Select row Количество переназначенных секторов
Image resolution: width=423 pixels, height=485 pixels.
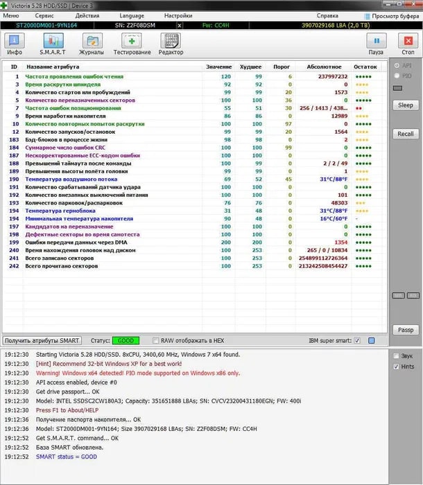pos(194,100)
